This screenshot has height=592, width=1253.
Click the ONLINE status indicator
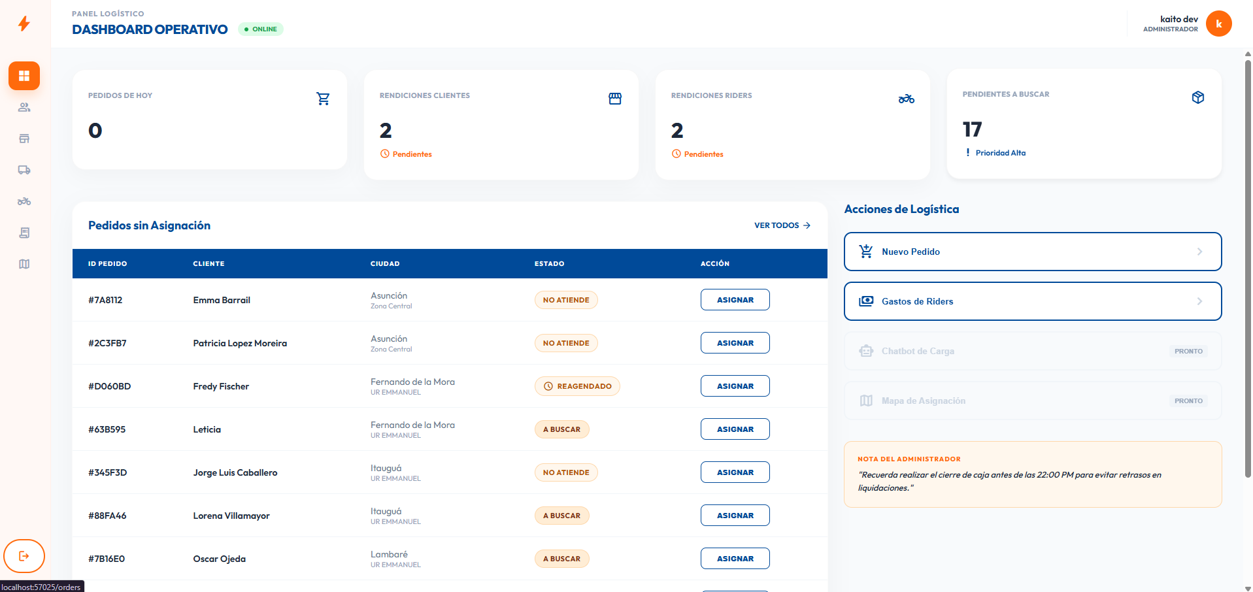260,29
